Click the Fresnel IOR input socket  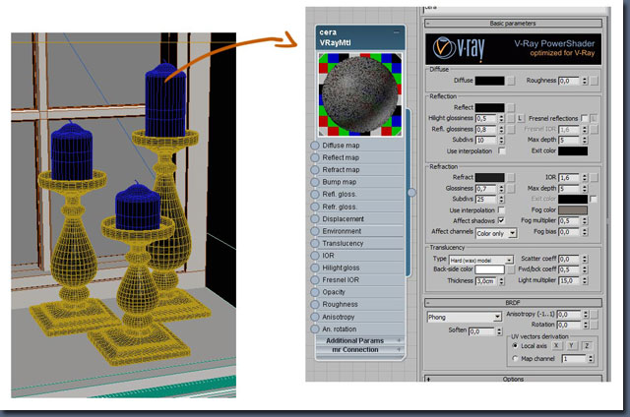tap(315, 280)
